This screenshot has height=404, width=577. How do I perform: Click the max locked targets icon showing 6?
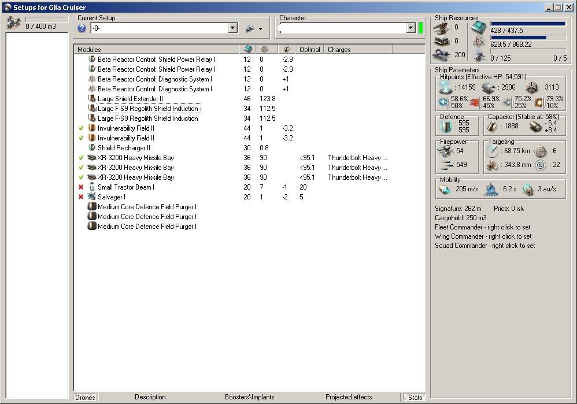pos(540,151)
